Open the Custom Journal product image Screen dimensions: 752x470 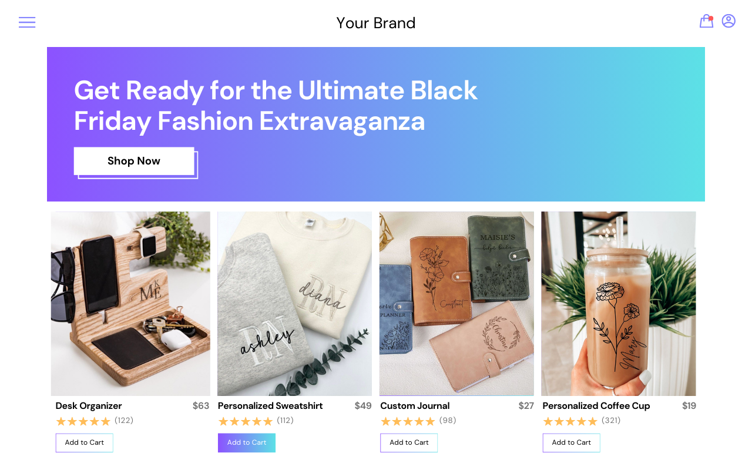click(x=456, y=304)
